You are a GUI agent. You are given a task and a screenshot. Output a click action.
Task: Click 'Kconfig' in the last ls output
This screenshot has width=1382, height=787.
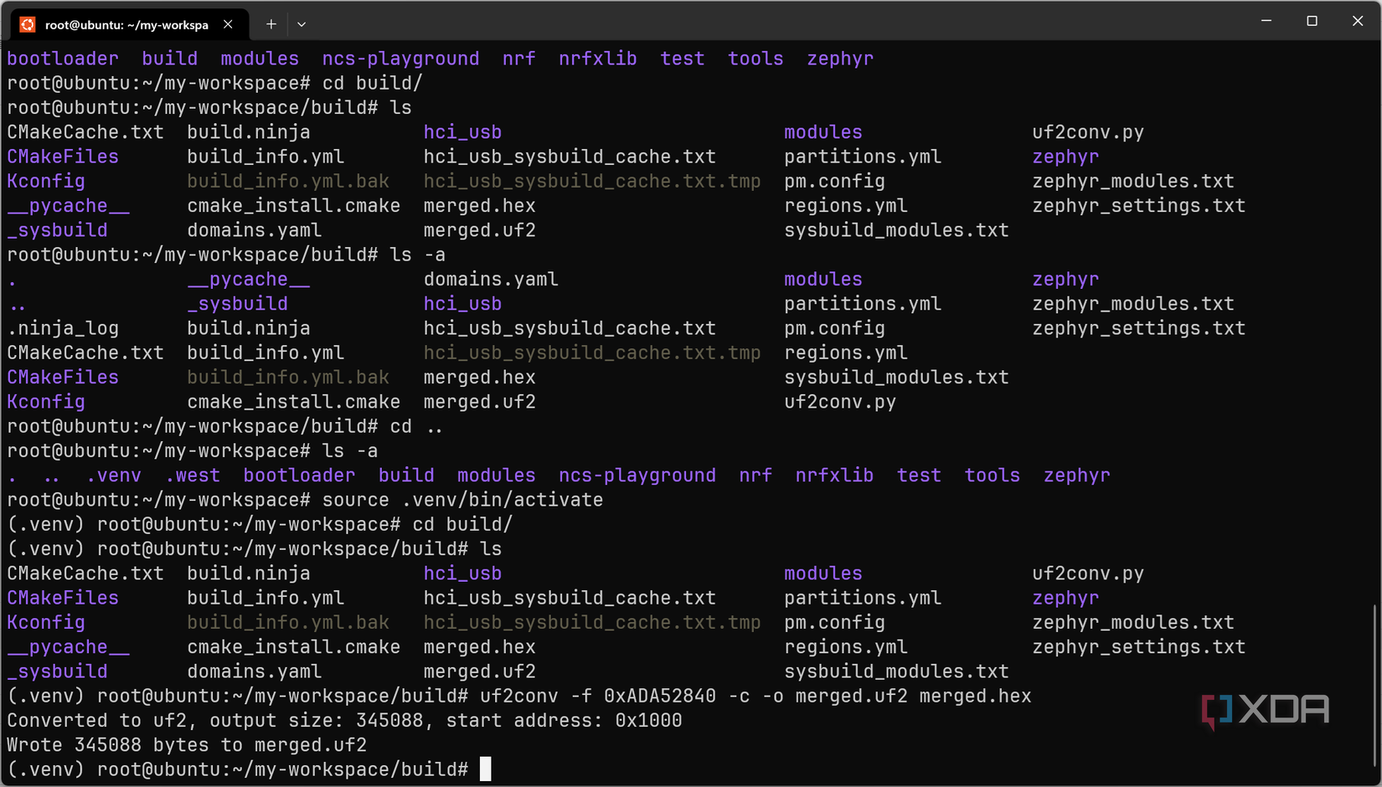46,623
